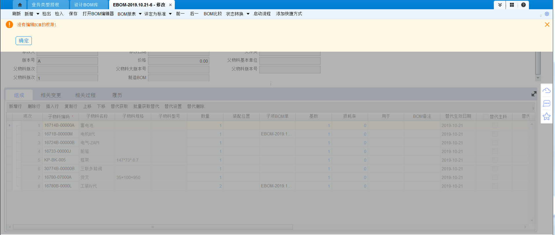The width and height of the screenshot is (555, 235).
Task: Click the horizontal scrollbar of the grid
Action: point(153,227)
